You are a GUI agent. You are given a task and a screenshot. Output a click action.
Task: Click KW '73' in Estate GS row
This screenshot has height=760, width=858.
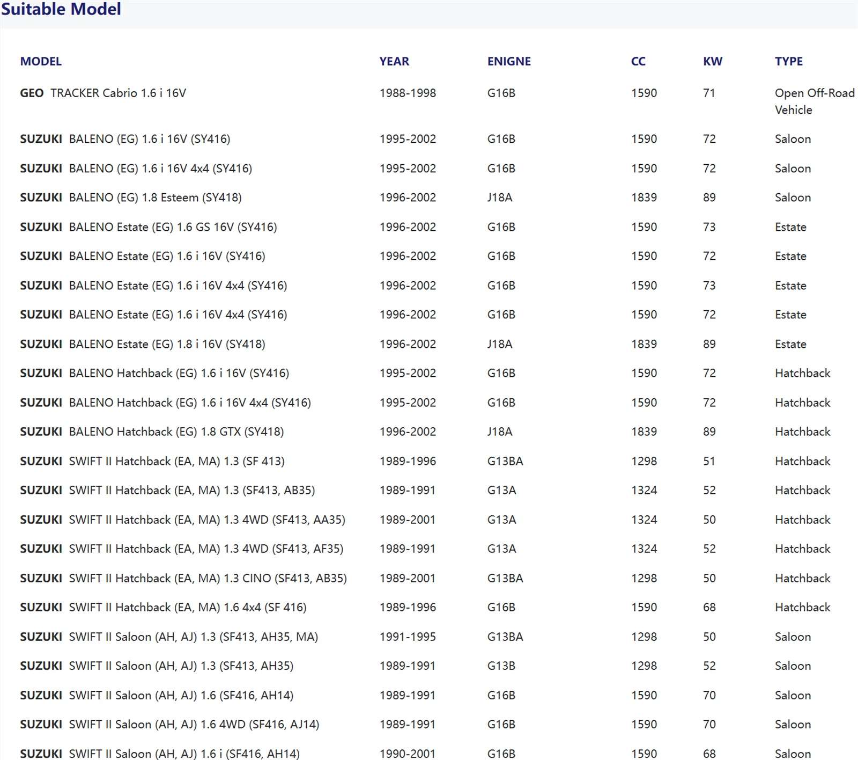(x=709, y=227)
